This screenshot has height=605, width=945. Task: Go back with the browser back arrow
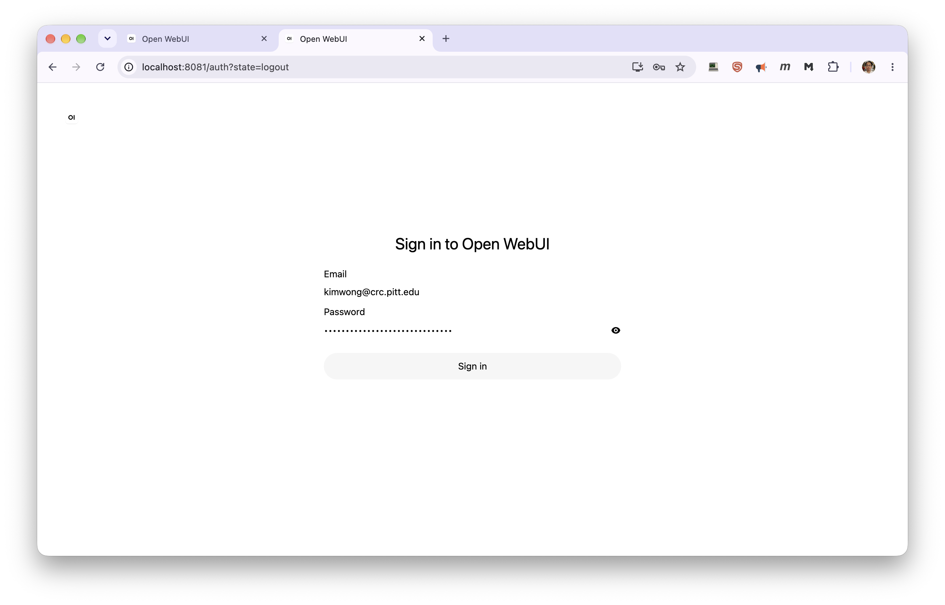click(x=52, y=67)
